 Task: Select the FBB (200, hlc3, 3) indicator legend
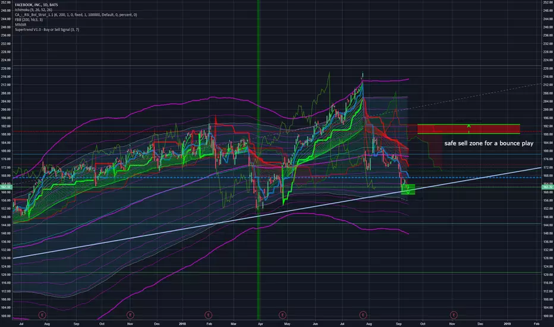tap(29, 20)
